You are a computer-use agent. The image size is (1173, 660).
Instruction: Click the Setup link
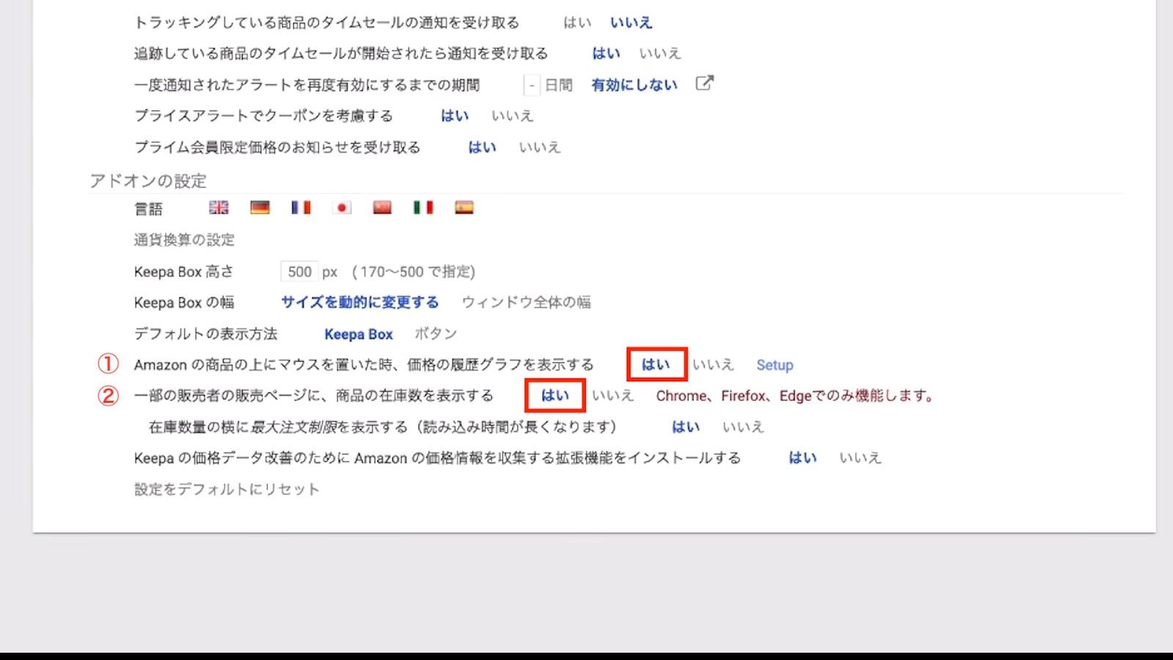click(x=774, y=365)
